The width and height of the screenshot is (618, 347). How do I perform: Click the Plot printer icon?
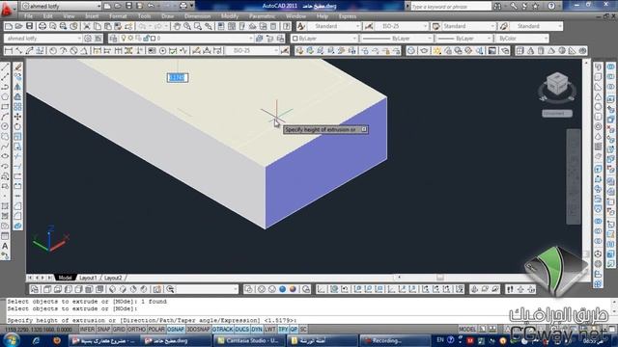(x=42, y=26)
